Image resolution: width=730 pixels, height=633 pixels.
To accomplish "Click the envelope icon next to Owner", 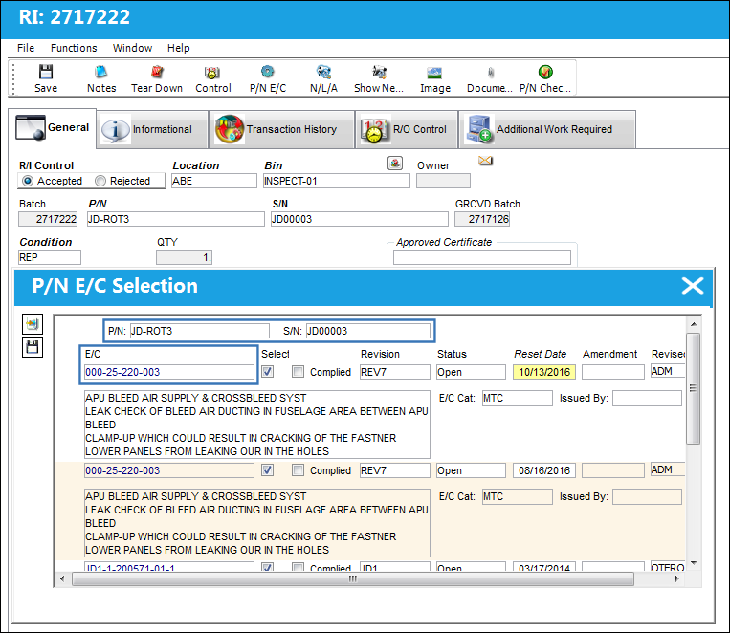I will coord(485,161).
